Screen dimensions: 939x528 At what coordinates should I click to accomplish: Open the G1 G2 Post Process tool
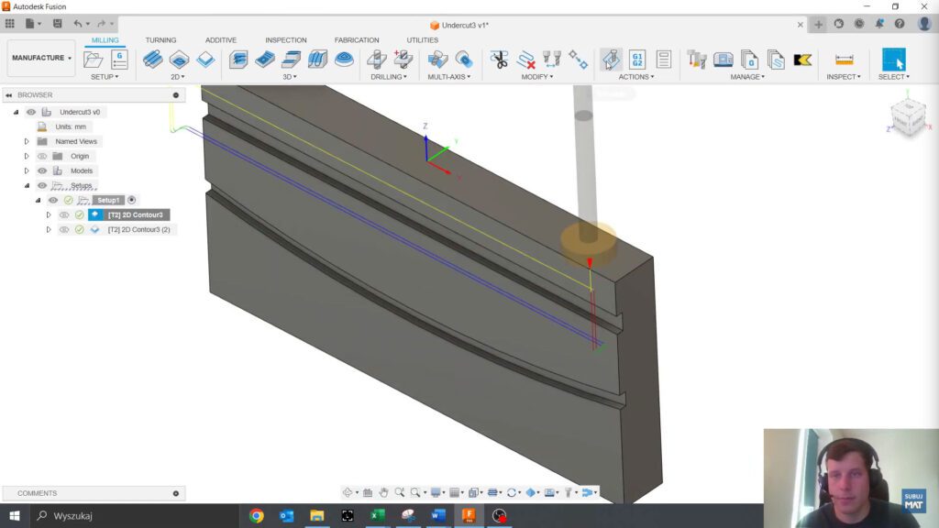point(636,61)
